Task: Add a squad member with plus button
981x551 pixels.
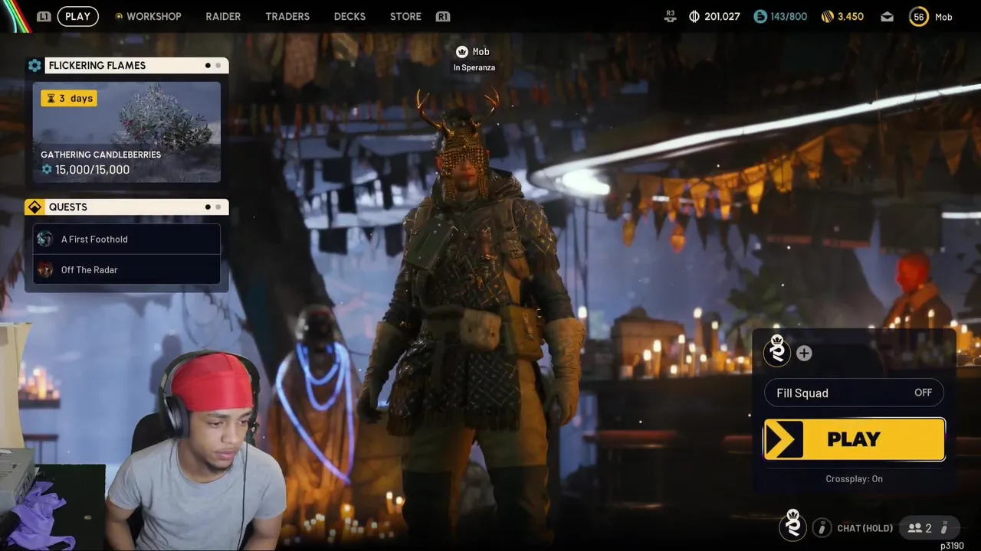Action: 804,353
